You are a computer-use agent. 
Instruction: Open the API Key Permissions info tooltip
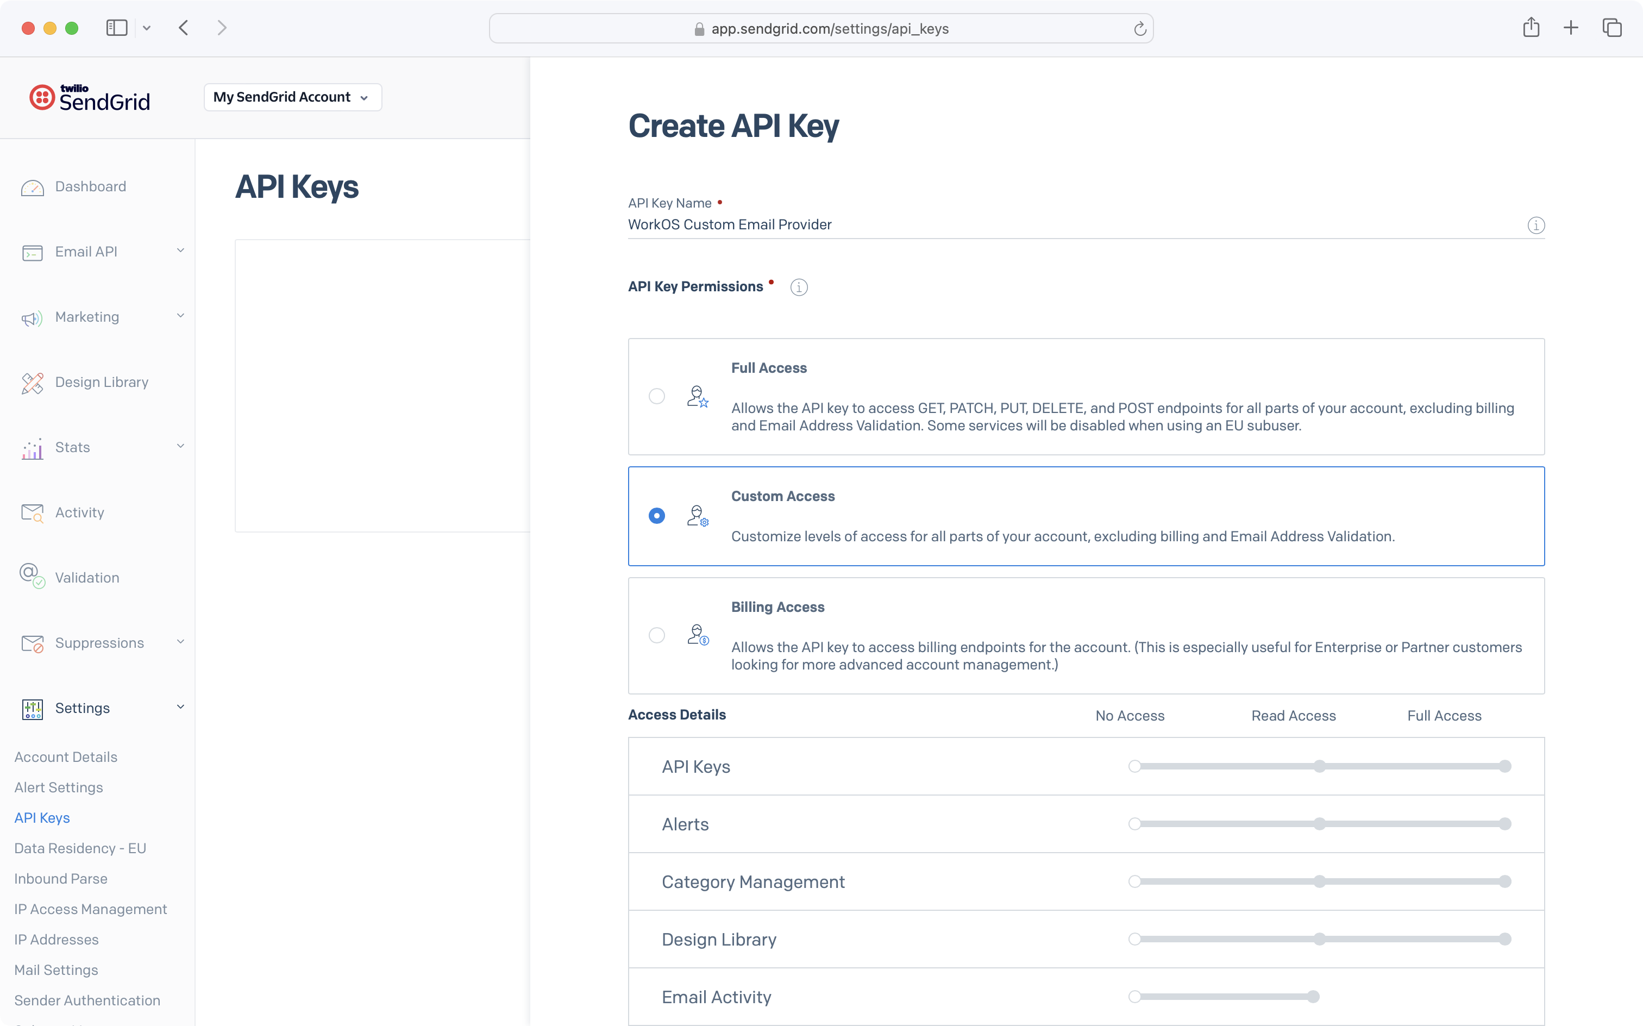click(799, 286)
